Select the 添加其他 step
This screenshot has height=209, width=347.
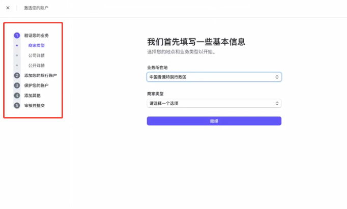(x=33, y=95)
